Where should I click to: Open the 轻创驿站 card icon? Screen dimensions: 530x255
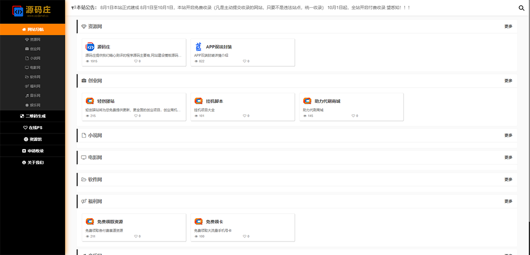(x=90, y=101)
